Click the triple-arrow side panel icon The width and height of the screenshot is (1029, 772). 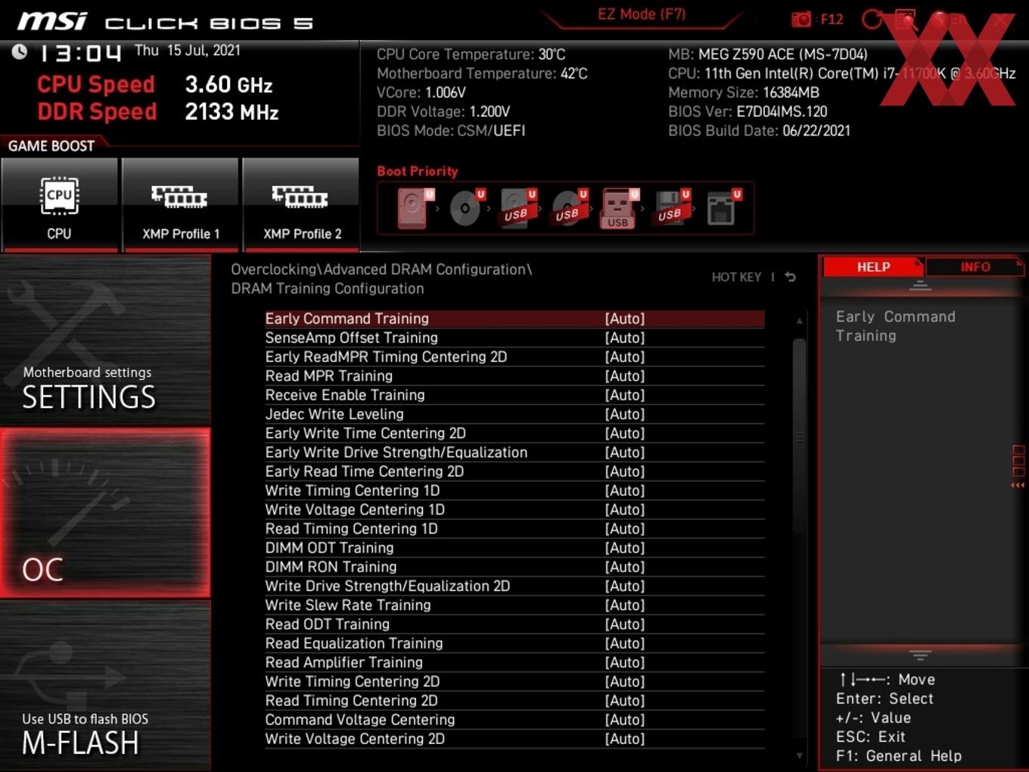coord(1018,485)
